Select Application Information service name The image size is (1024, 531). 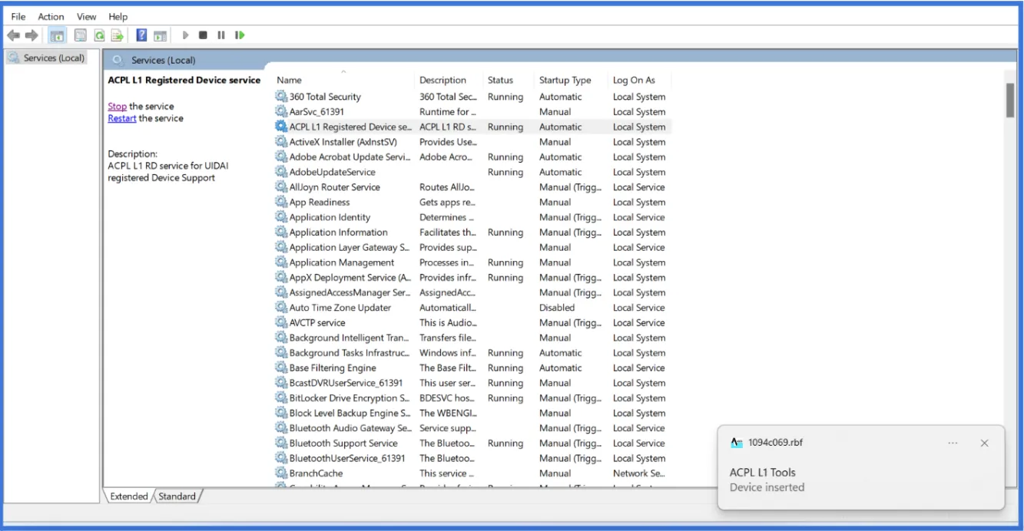[x=339, y=233]
